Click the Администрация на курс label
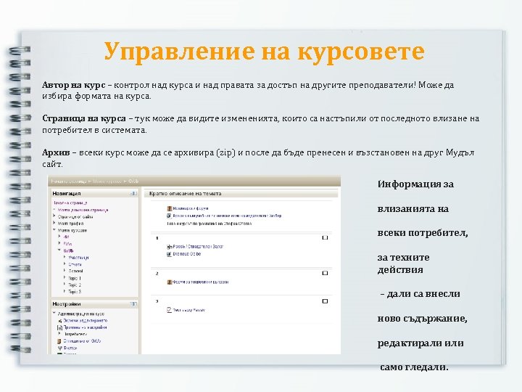This screenshot has width=522, height=392. click(x=81, y=314)
